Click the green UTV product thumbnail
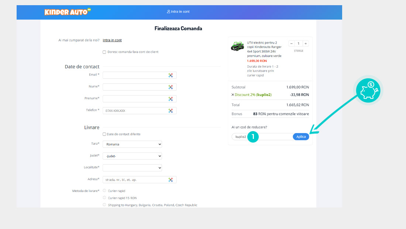Screen dimensions: 406x229 tap(237, 47)
